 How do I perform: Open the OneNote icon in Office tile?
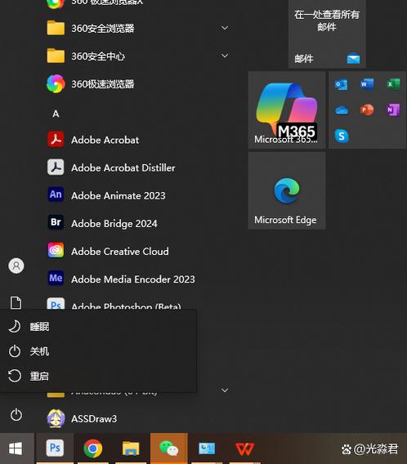pos(393,110)
